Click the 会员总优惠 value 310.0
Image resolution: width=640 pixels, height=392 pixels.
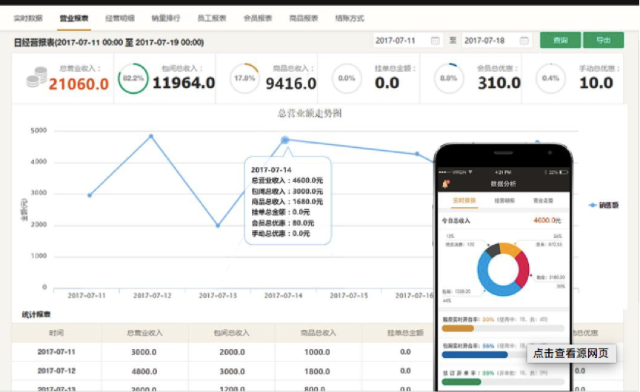tap(499, 83)
